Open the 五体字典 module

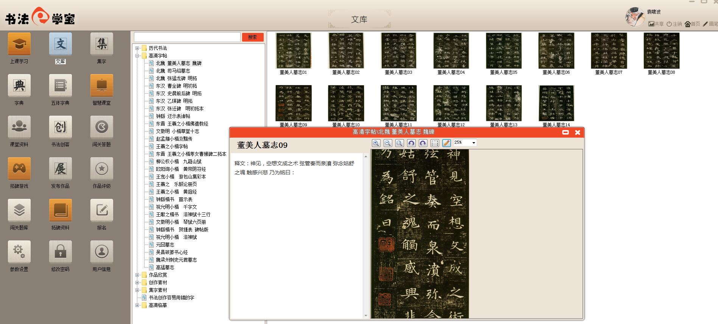click(60, 86)
